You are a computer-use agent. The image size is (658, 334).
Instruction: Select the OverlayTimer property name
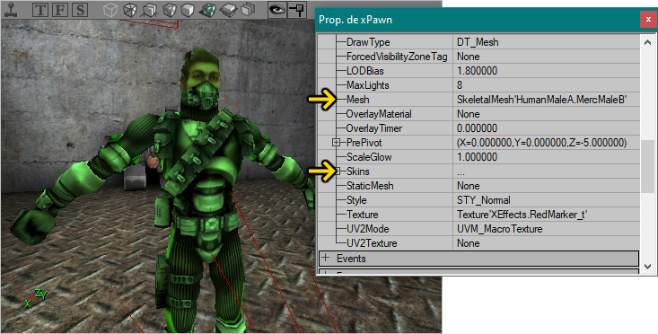(x=374, y=128)
